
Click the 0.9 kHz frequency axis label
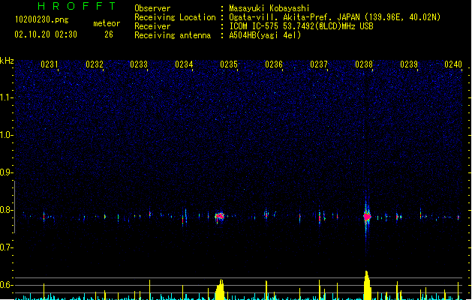(x=6, y=172)
